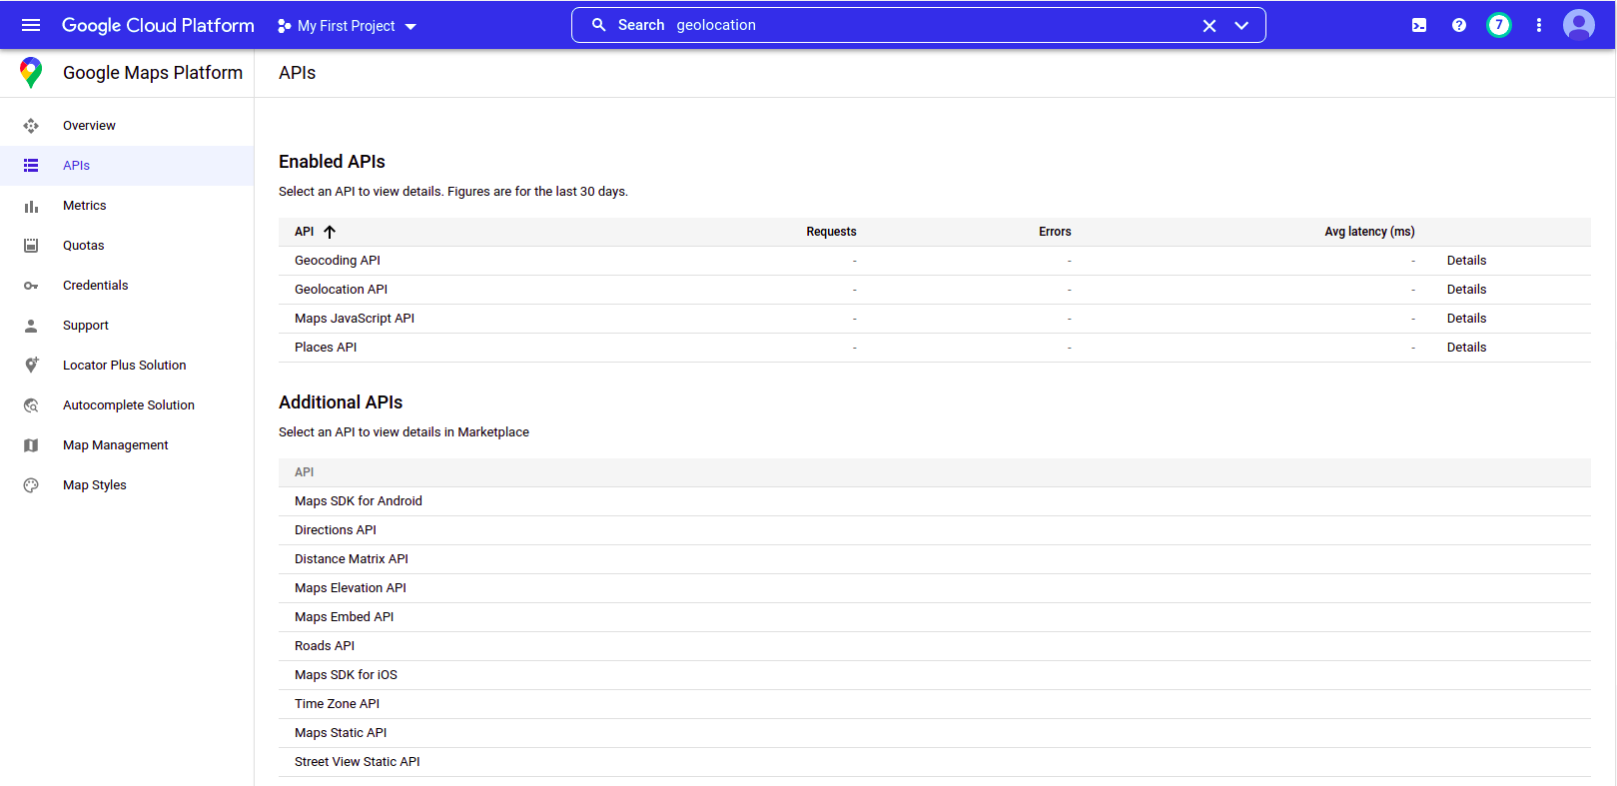Click the Support person icon
Image resolution: width=1617 pixels, height=786 pixels.
pyautogui.click(x=31, y=326)
